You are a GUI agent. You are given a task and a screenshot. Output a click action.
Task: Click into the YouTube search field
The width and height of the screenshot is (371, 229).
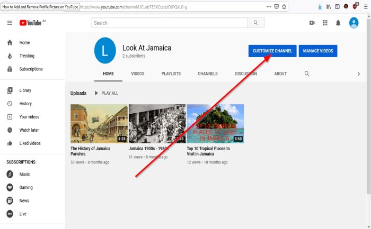coord(170,23)
